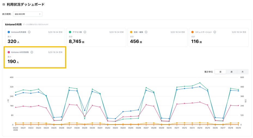Switch aggregation unit to 週

coord(231,72)
